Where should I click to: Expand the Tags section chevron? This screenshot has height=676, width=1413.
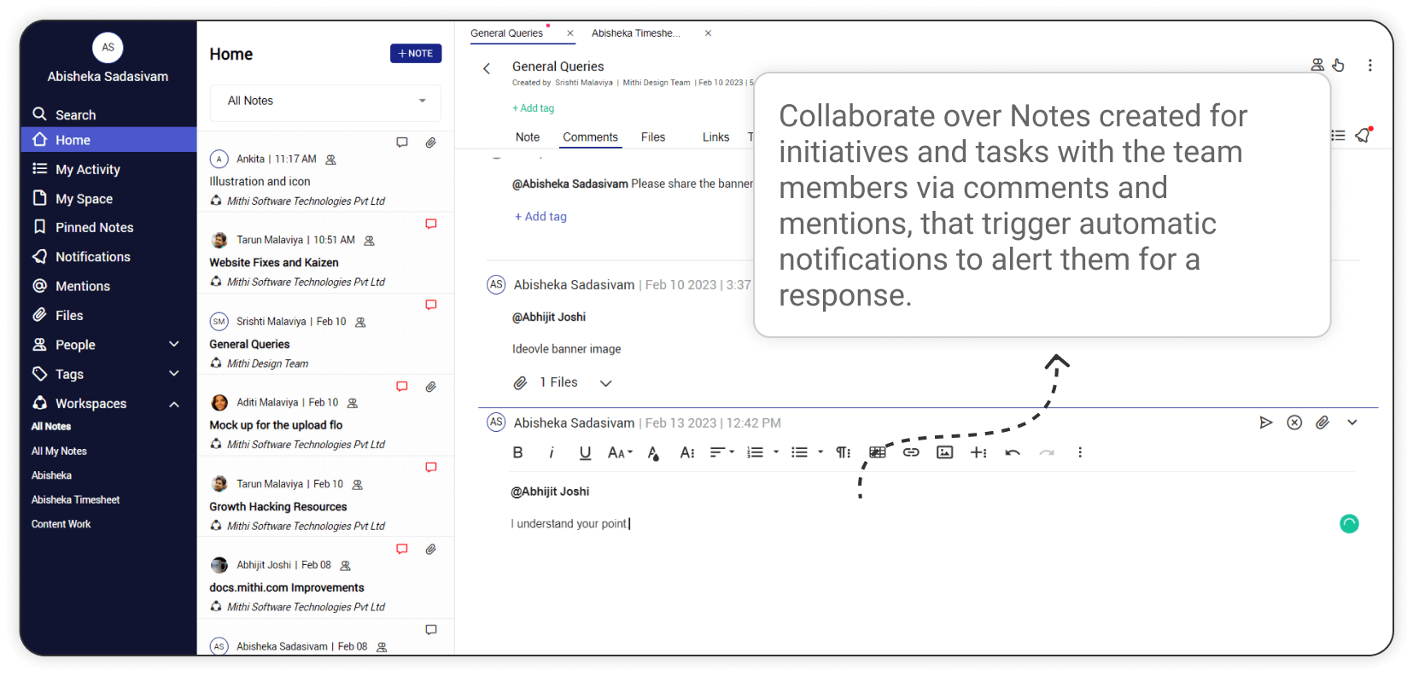tap(174, 373)
